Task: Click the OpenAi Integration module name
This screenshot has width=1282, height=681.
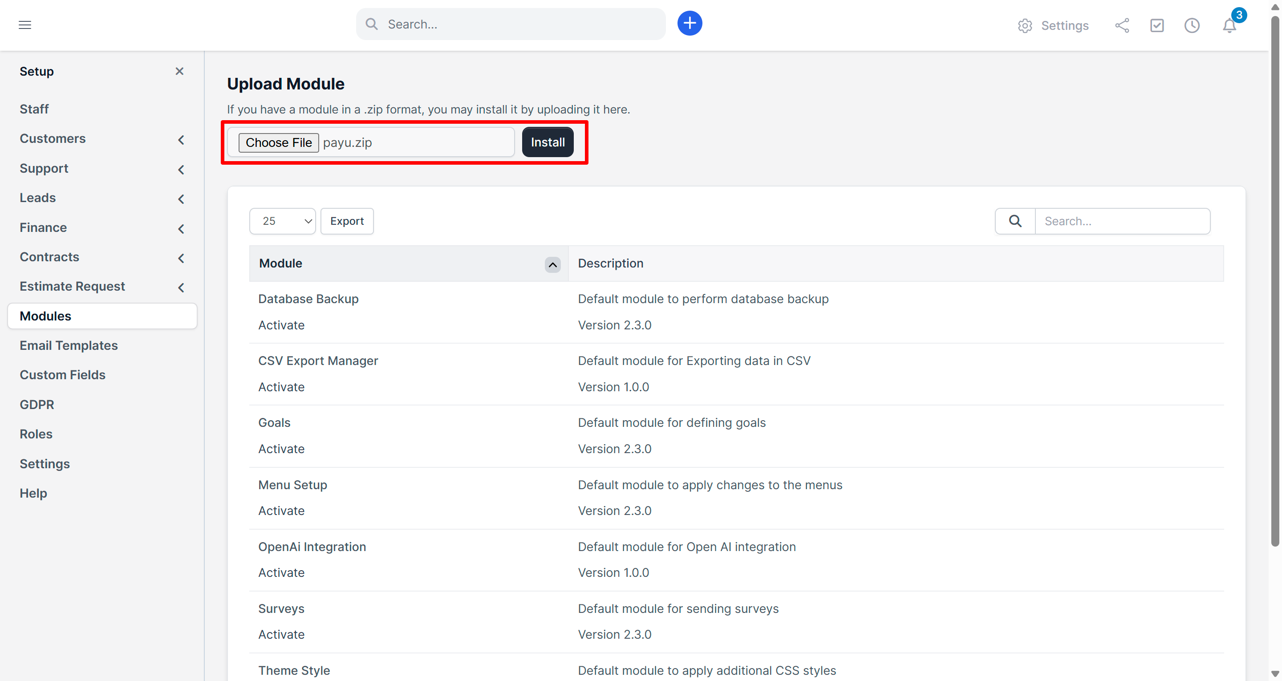Action: point(312,547)
